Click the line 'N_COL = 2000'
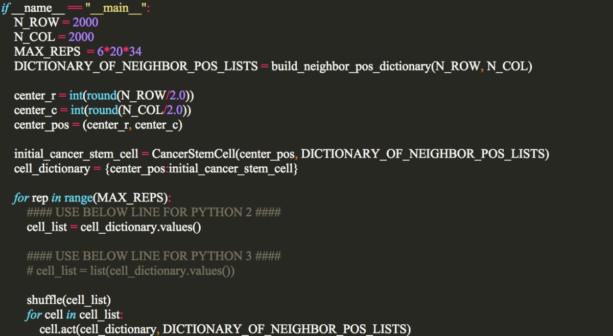The width and height of the screenshot is (613, 336). (x=54, y=37)
